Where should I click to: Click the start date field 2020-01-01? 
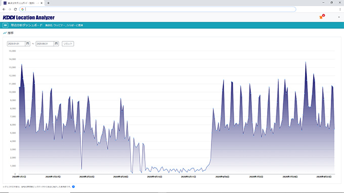(x=16, y=43)
